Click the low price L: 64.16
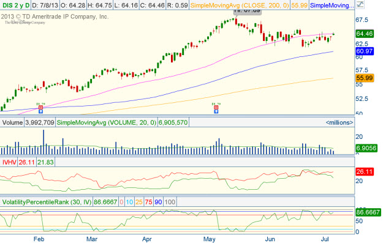 tap(126, 5)
